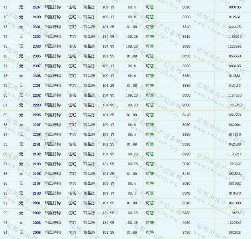251x239 pixels.
Task: Open room 2407 link
Action: [37, 7]
